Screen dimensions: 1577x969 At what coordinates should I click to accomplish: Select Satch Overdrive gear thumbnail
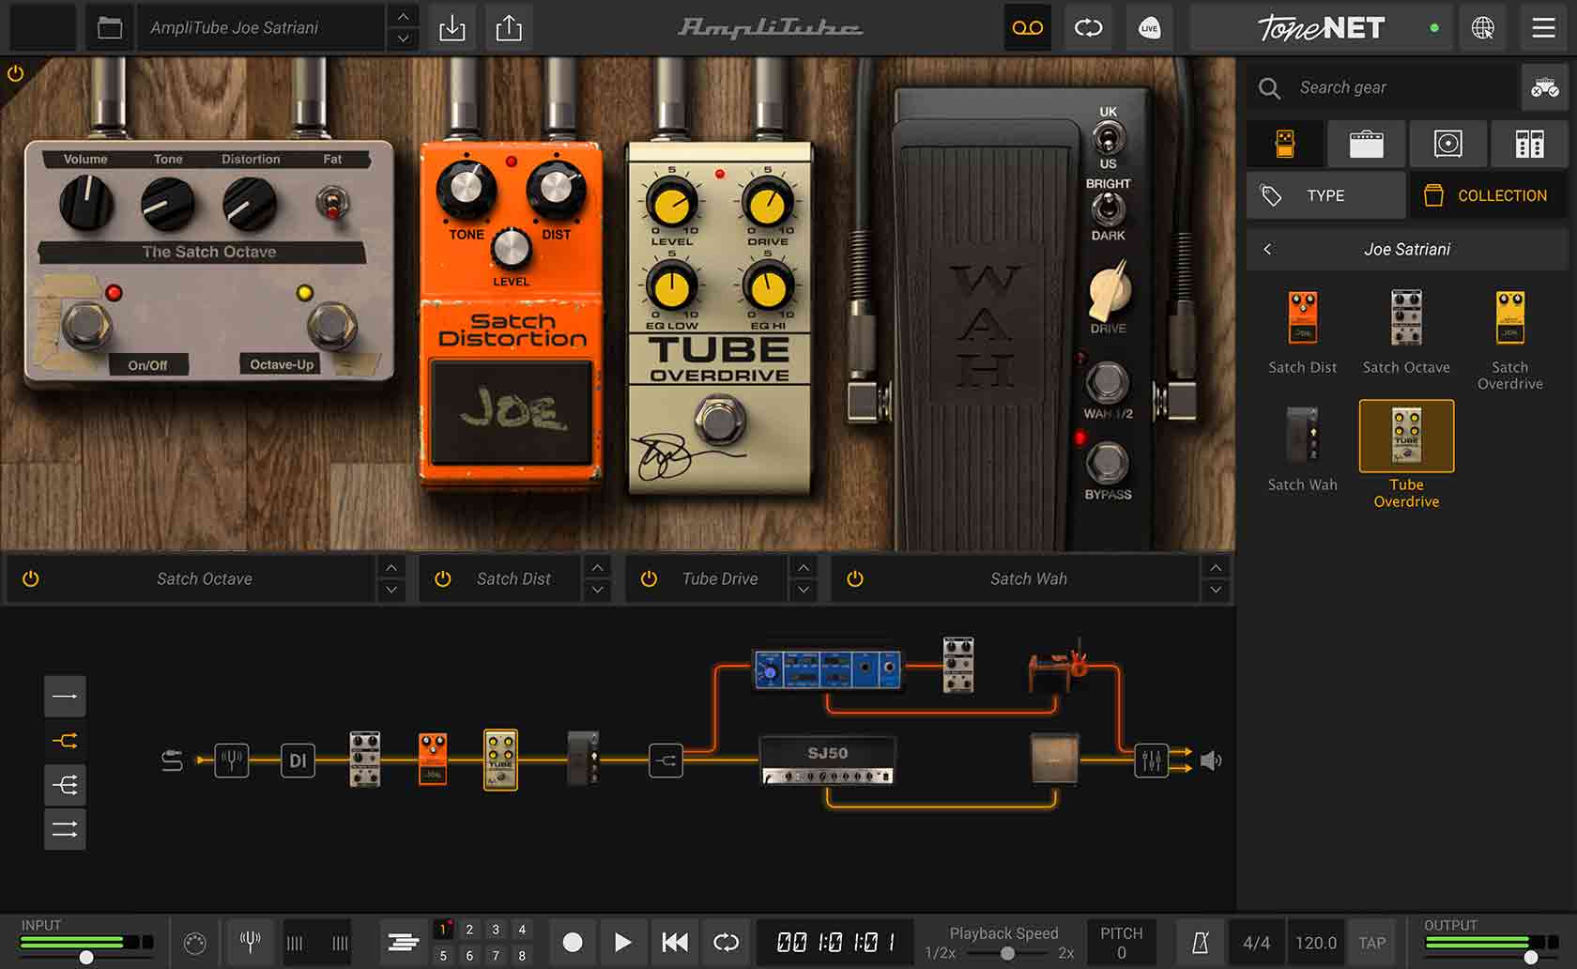click(x=1509, y=319)
